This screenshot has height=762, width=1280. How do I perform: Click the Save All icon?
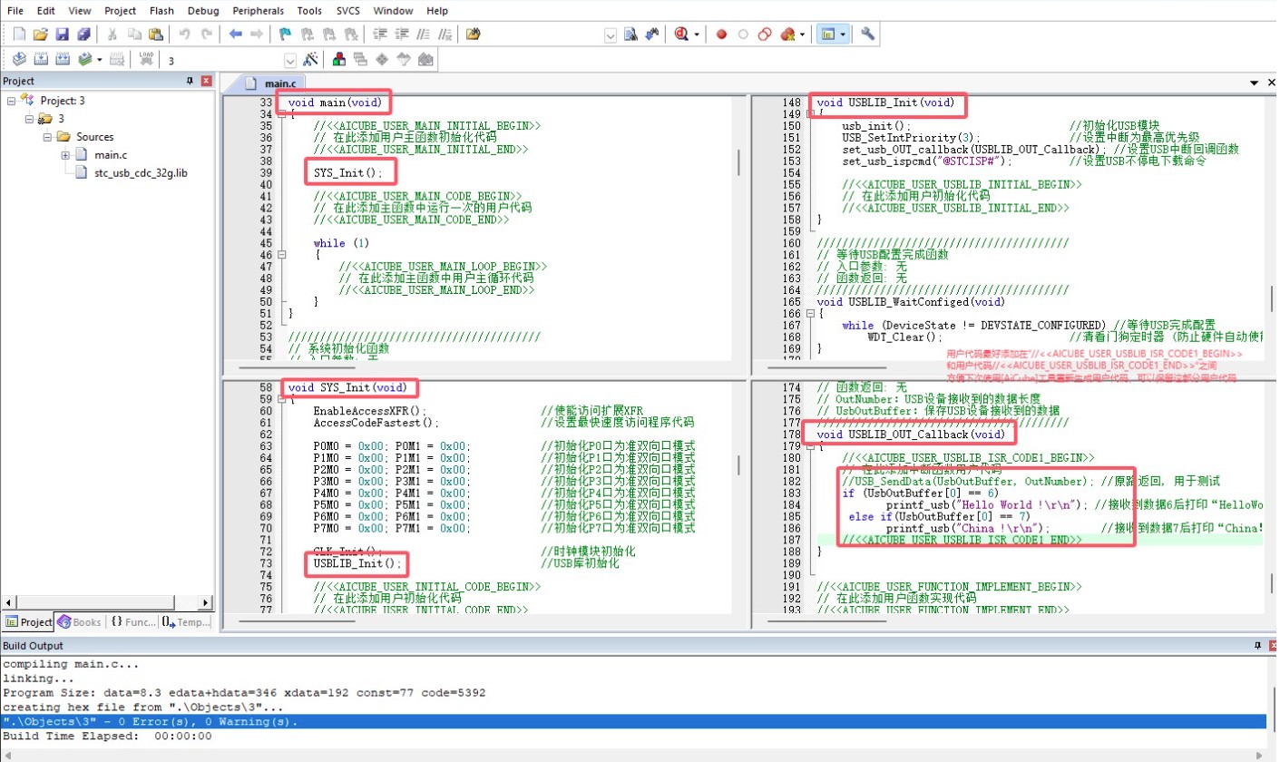click(83, 34)
